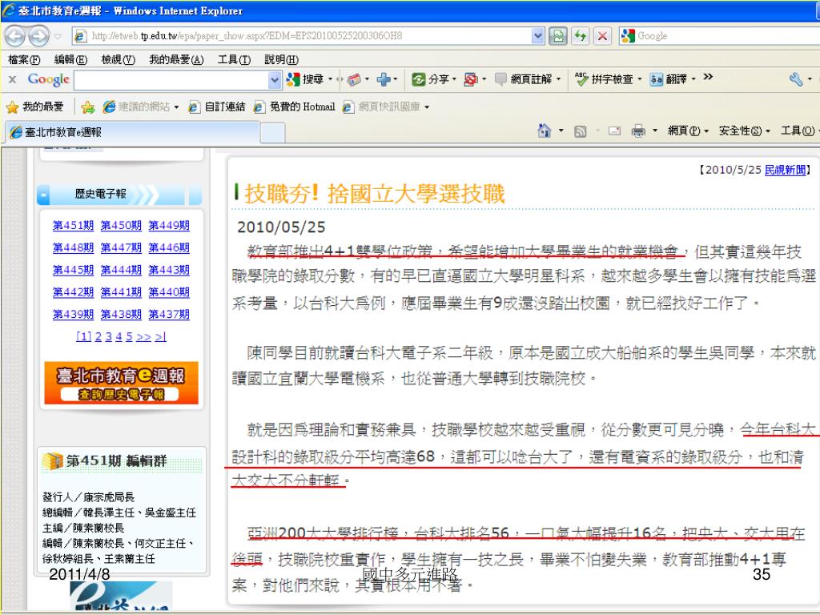Open the 我的最愛(A) menu
Image resolution: width=820 pixels, height=615 pixels.
[176, 59]
